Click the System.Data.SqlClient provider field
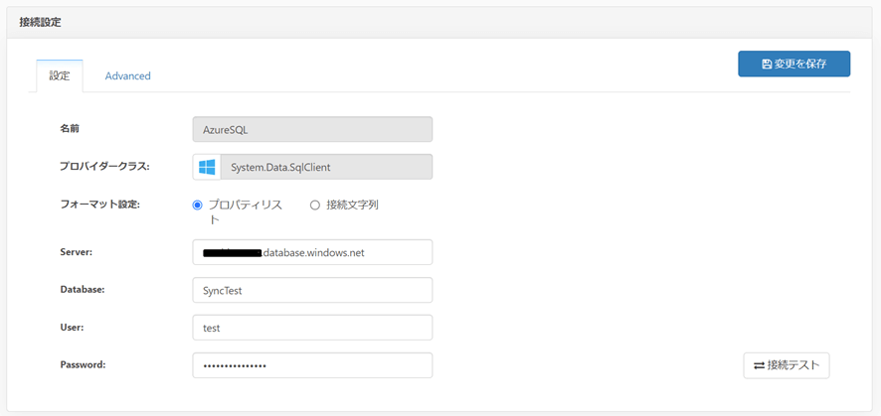The width and height of the screenshot is (881, 416). [x=326, y=167]
